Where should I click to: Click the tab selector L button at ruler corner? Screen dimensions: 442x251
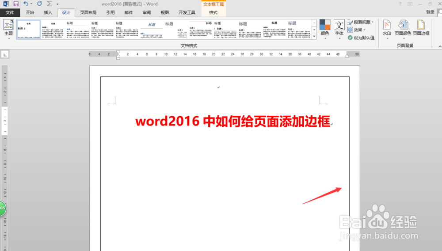click(5, 55)
